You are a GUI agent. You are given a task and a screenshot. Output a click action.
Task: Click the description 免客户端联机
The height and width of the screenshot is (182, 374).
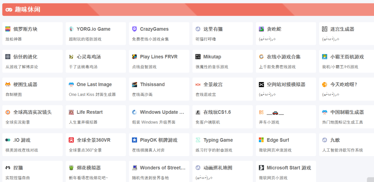(x=208, y=122)
